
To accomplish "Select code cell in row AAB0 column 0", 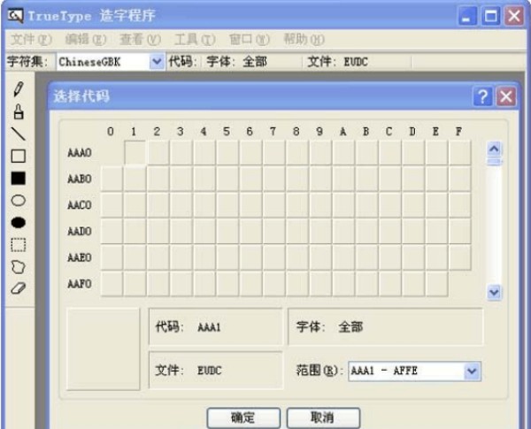I will click(x=112, y=179).
